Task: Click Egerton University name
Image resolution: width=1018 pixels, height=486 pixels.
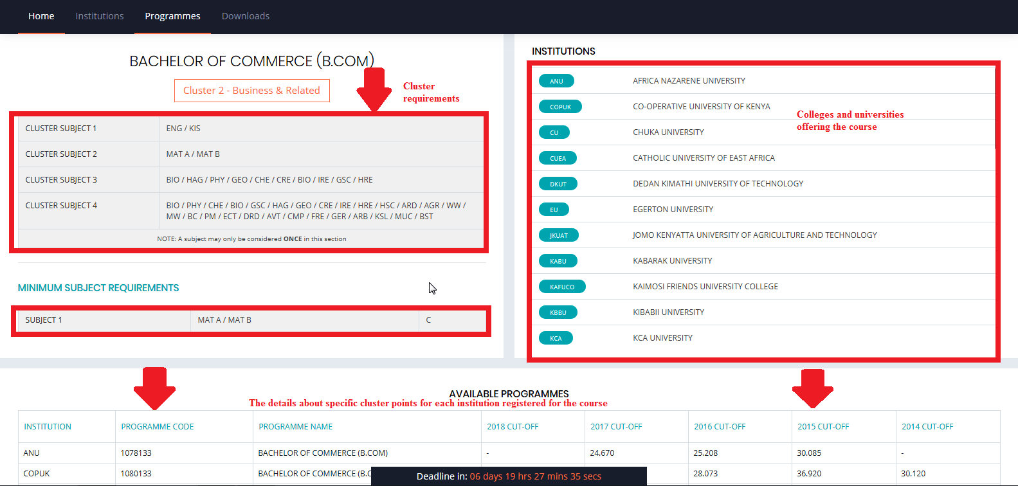Action: 673,210
